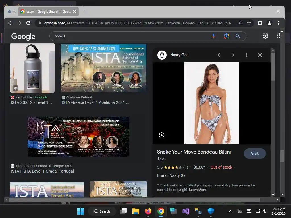Image resolution: width=291 pixels, height=218 pixels.
Task: Open the tab search dropdown
Action: pos(11,11)
